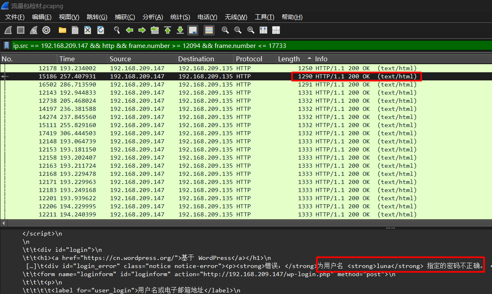Select packet number 15186
The width and height of the screenshot is (492, 294).
[246, 76]
